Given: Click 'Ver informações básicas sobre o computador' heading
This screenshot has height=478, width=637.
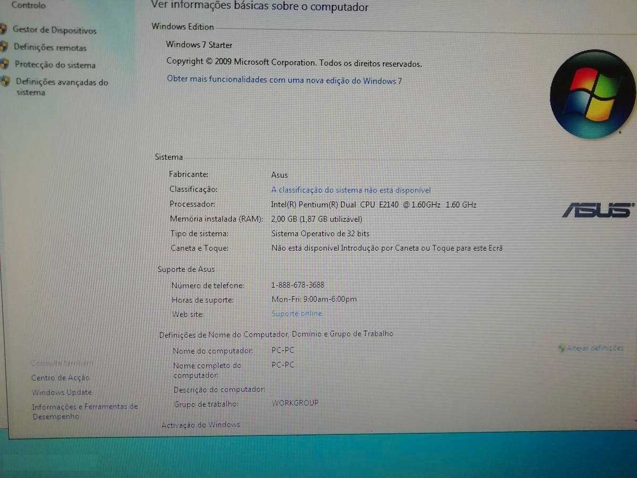Looking at the screenshot, I should 260,7.
